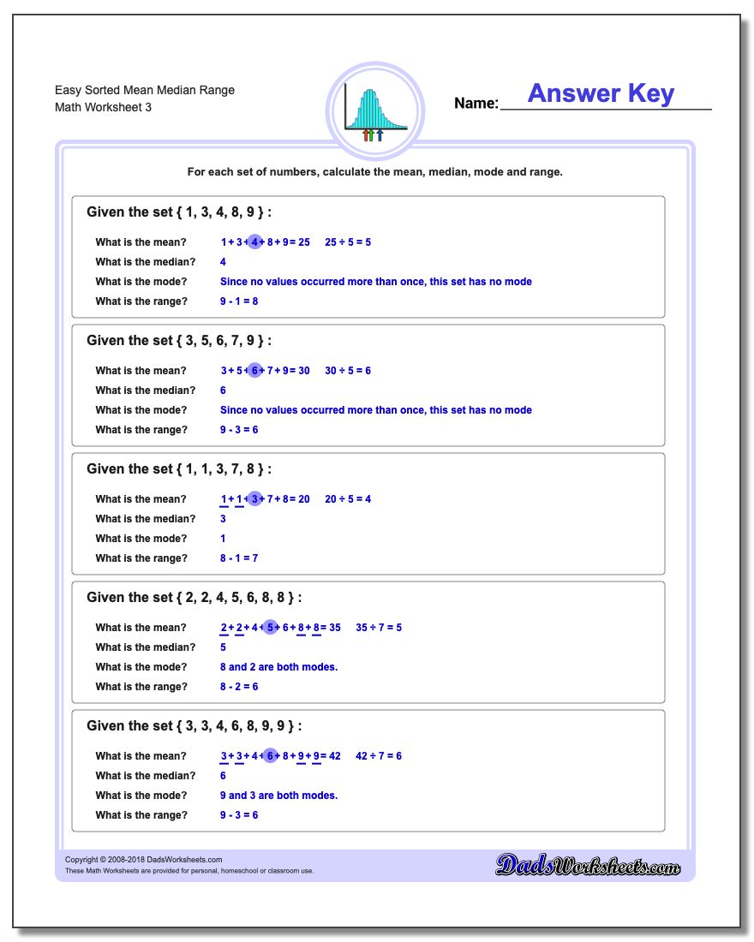Click range '9 - 3 = 6' for set { 3, 3, 4, 6, 8, 9, 9 }

click(x=239, y=816)
